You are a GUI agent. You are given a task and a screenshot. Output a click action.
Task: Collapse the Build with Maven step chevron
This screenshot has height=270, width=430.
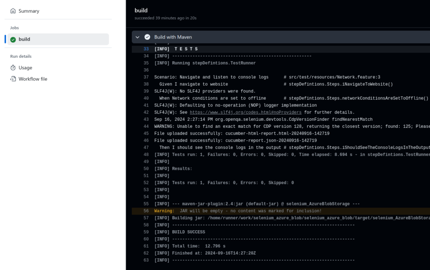(137, 37)
